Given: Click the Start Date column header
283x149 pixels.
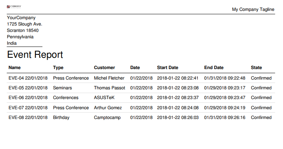Looking at the screenshot, I should 167,68.
